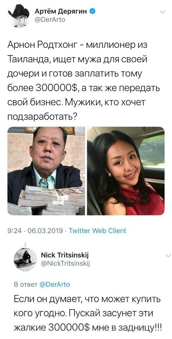Open Артём Дерягин's profile avatar
172x339 pixels.
[x=18, y=16]
